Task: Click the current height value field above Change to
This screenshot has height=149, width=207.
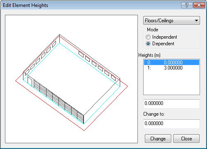Action: (x=172, y=104)
